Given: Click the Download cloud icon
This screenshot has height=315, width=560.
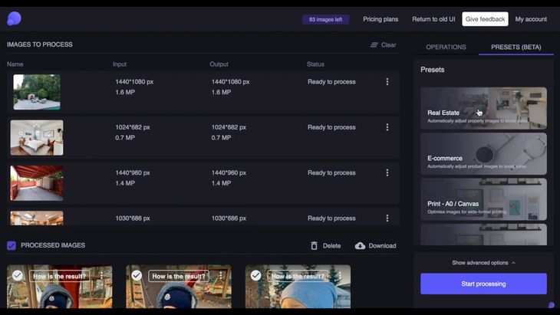Looking at the screenshot, I should pos(360,246).
